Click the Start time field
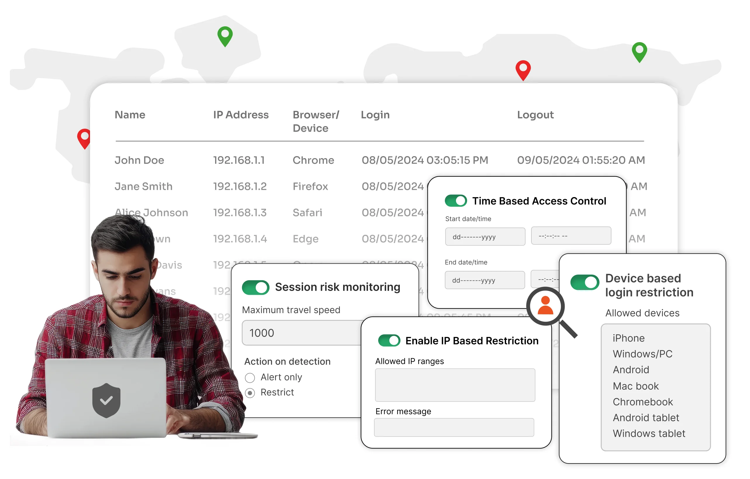This screenshot has height=479, width=750. (x=571, y=236)
